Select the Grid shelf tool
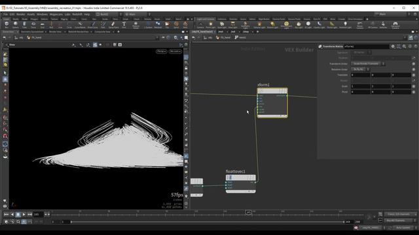Viewport: 419px width, 235px height. (42, 25)
